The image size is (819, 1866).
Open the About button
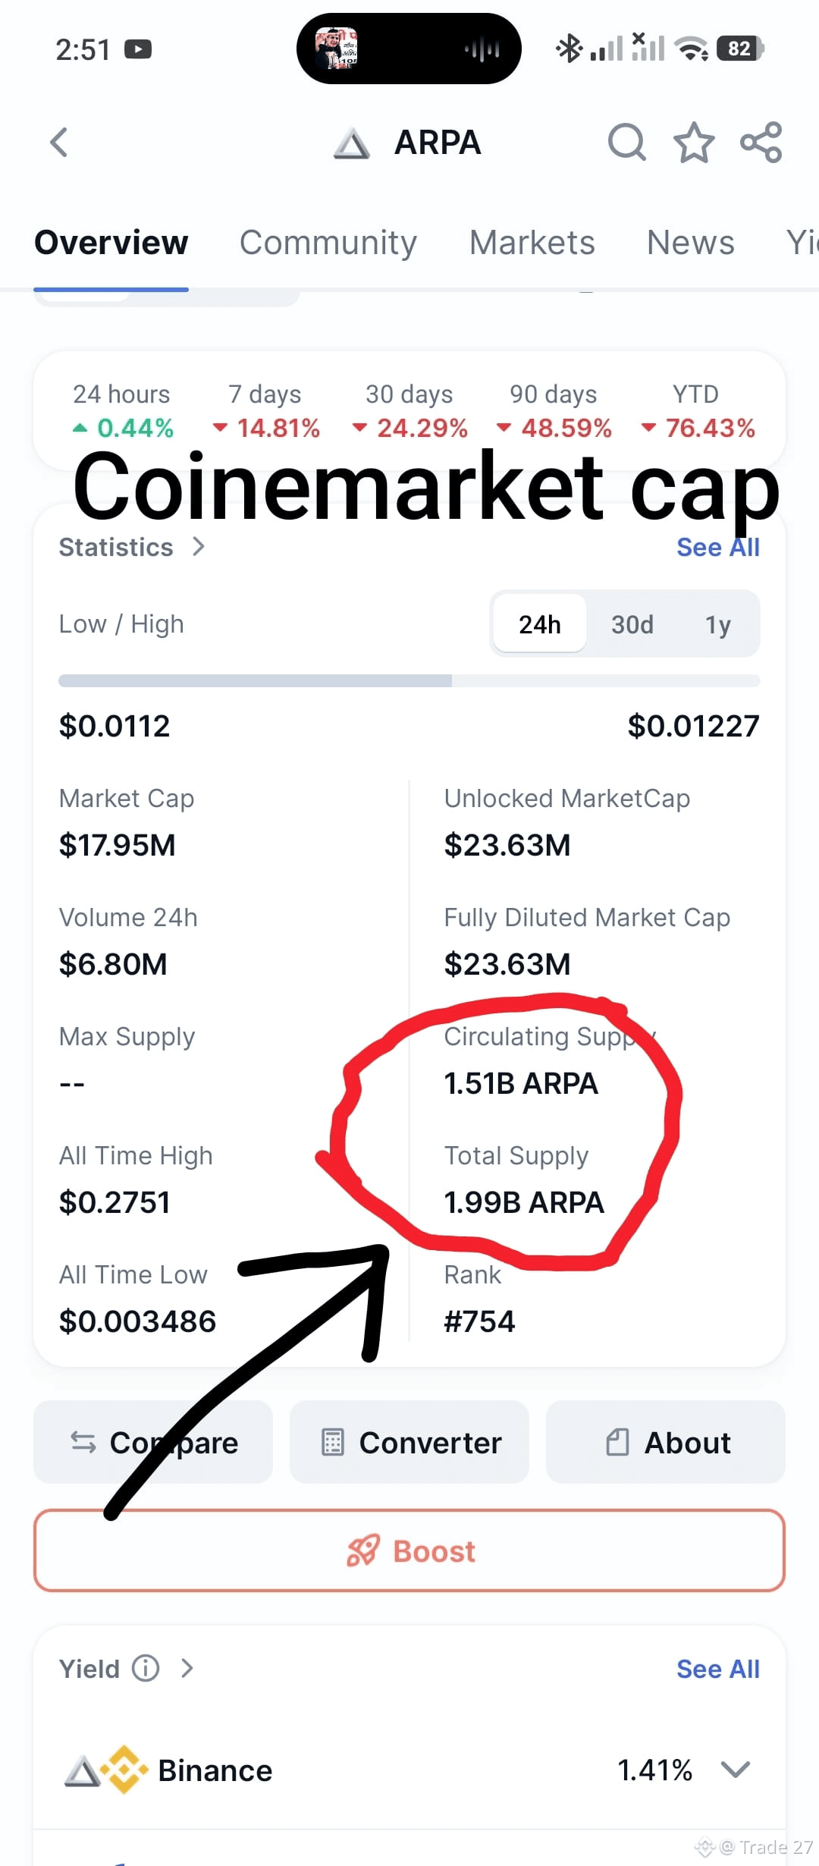tap(666, 1442)
